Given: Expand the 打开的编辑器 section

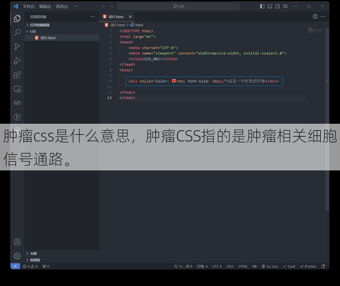Looking at the screenshot, I should pyautogui.click(x=62, y=25).
